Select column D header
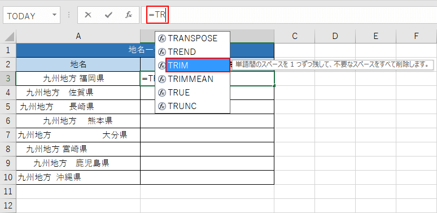Image resolution: width=437 pixels, height=213 pixels. pyautogui.click(x=335, y=36)
